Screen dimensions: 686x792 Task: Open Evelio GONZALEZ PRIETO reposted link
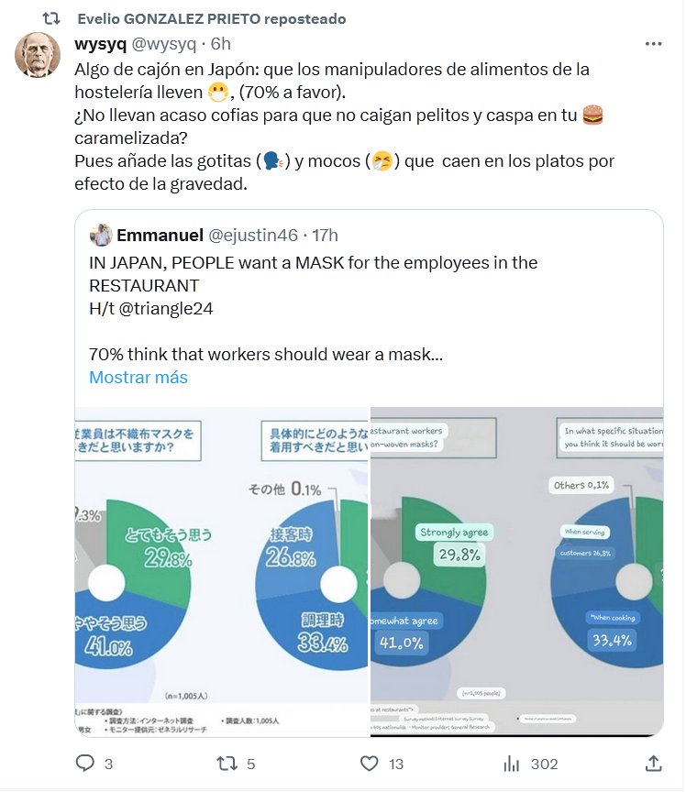(x=212, y=18)
